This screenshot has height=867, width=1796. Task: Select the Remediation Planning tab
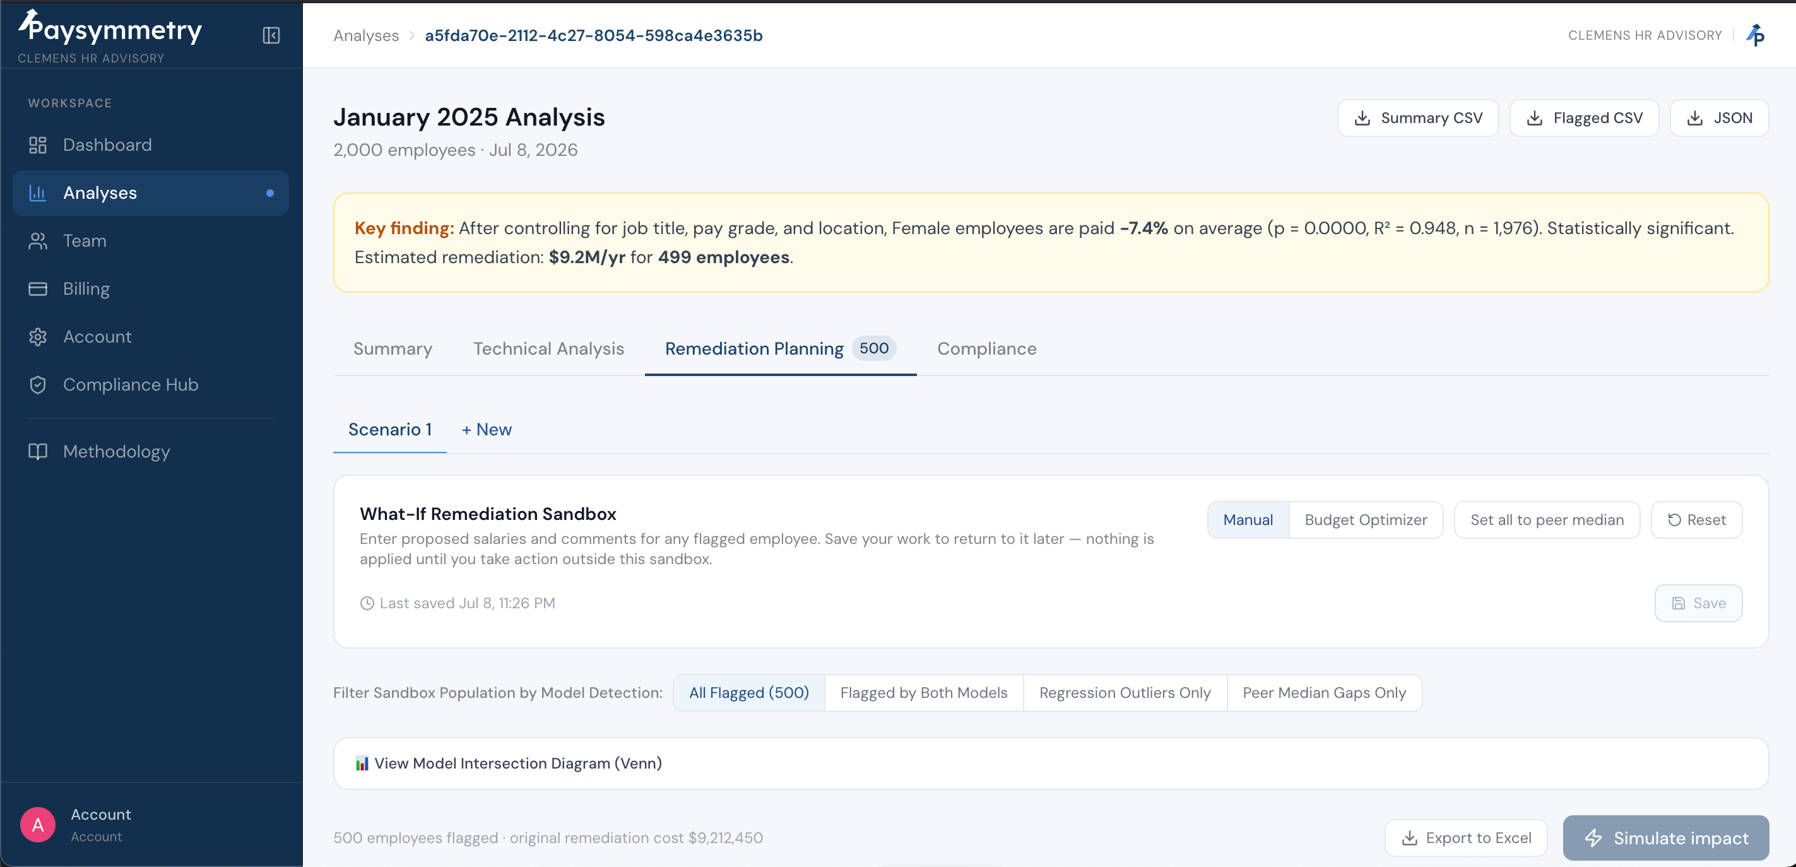780,348
